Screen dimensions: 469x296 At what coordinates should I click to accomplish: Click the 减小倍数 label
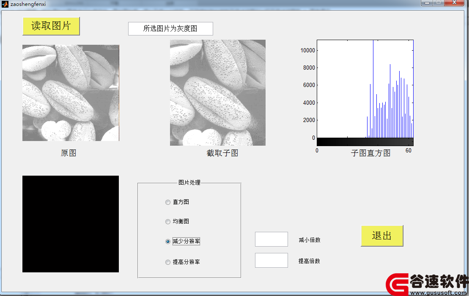click(x=310, y=240)
